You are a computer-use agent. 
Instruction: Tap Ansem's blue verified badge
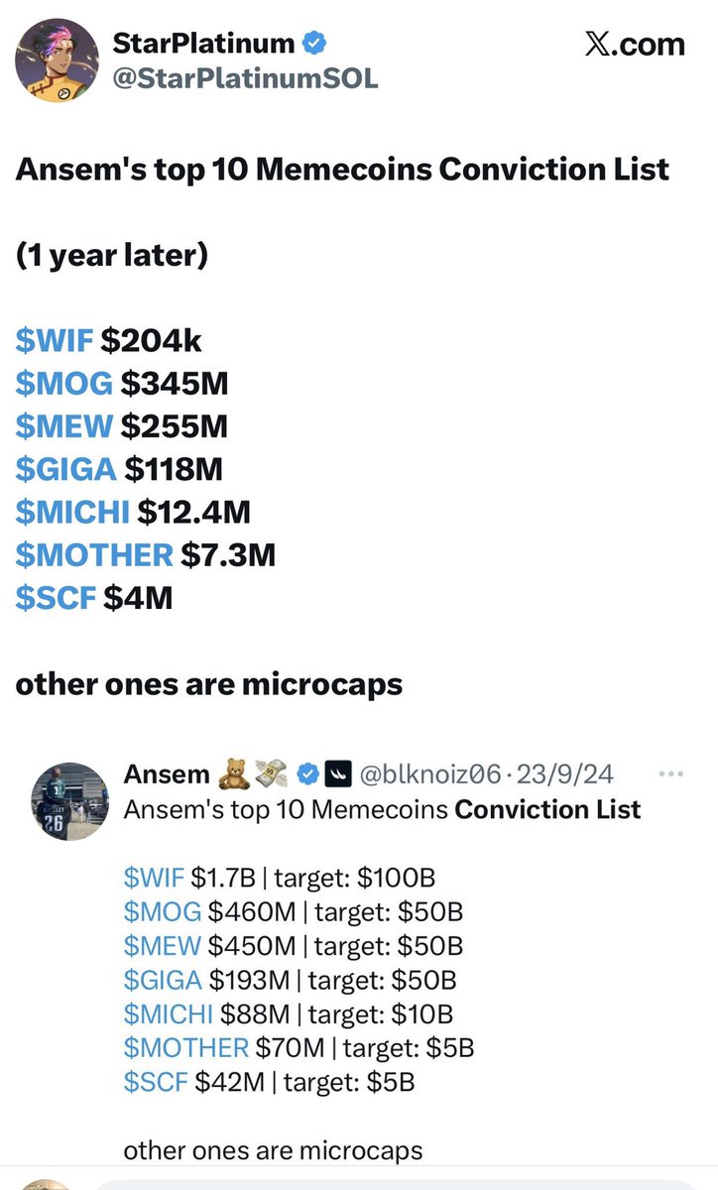click(307, 774)
